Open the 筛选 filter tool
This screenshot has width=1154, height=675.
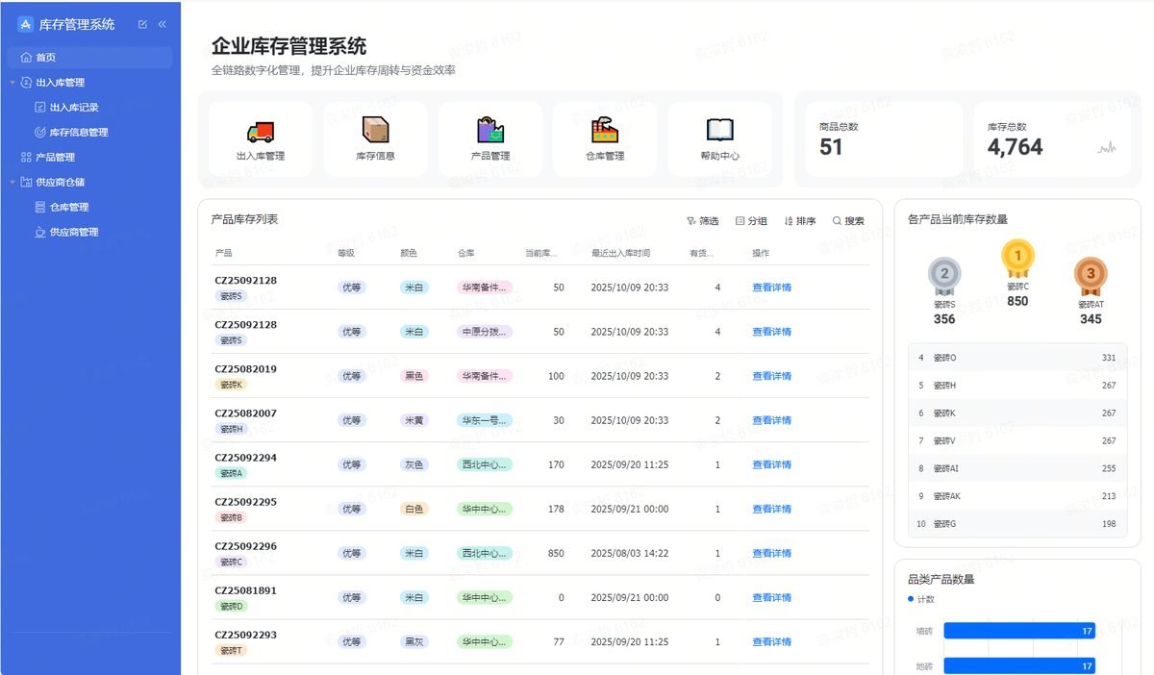pyautogui.click(x=703, y=221)
